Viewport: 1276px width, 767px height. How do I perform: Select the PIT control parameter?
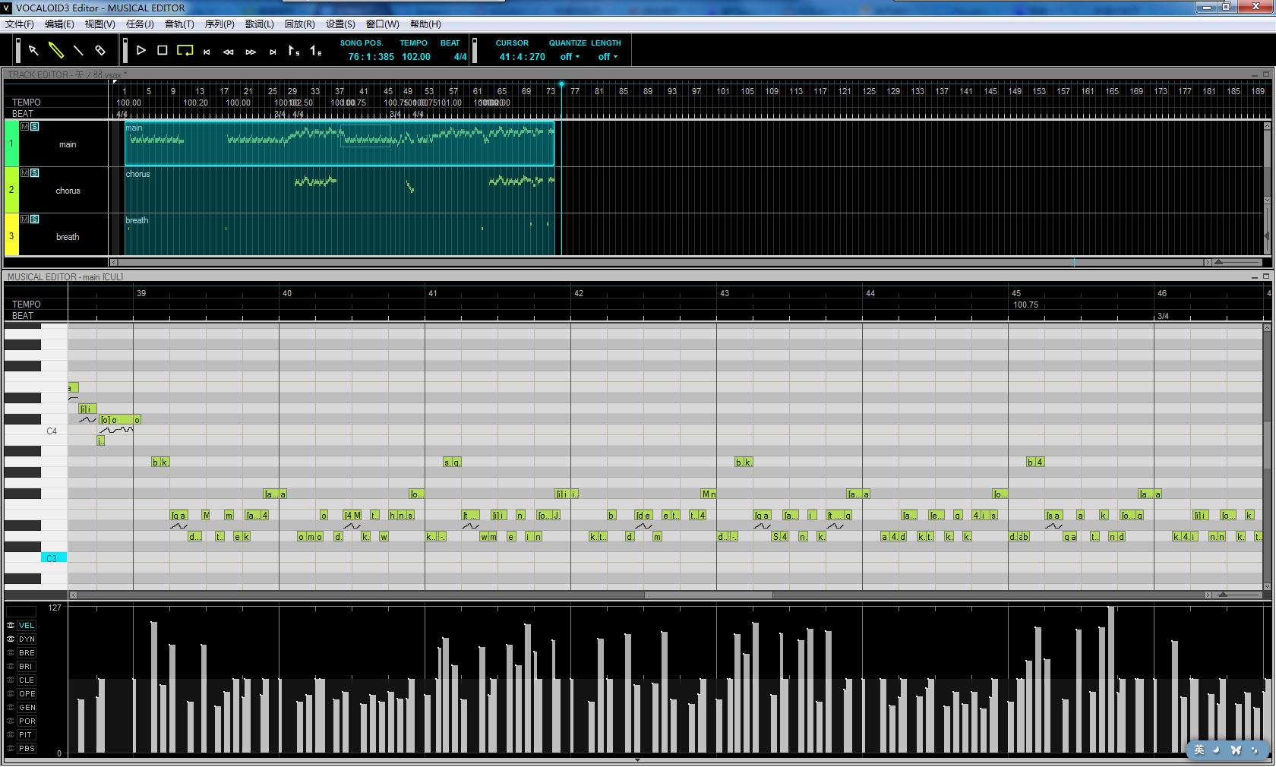(x=27, y=735)
